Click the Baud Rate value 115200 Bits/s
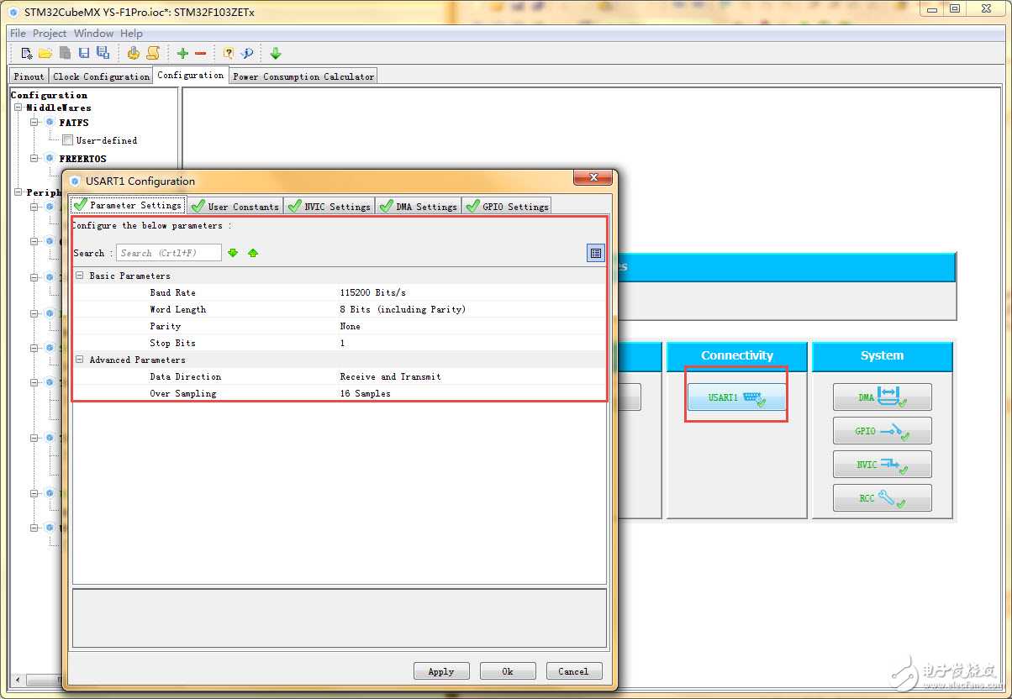 (x=373, y=292)
